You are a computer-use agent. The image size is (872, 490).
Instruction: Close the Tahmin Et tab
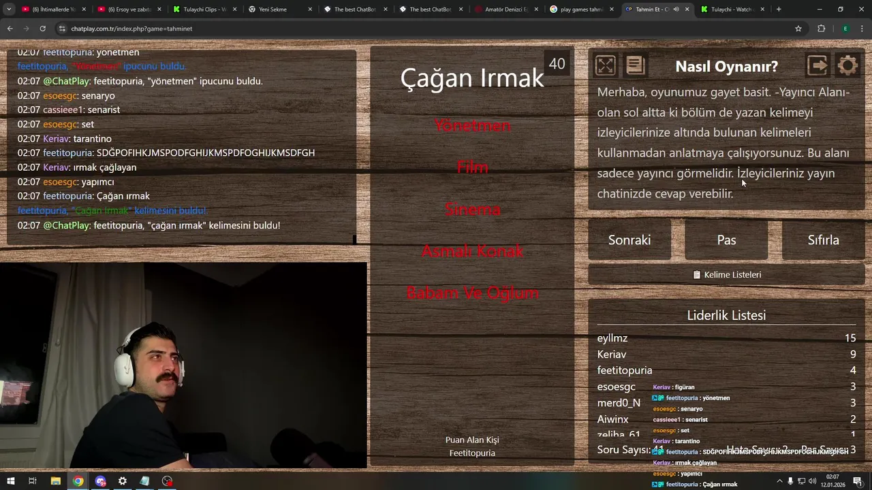pyautogui.click(x=687, y=10)
